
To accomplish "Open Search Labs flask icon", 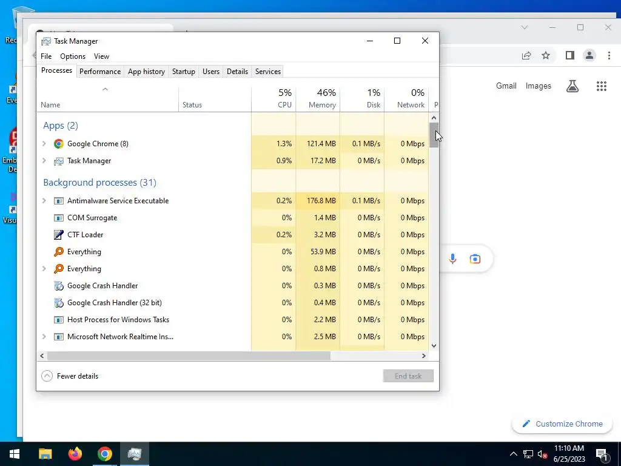I will tap(572, 86).
